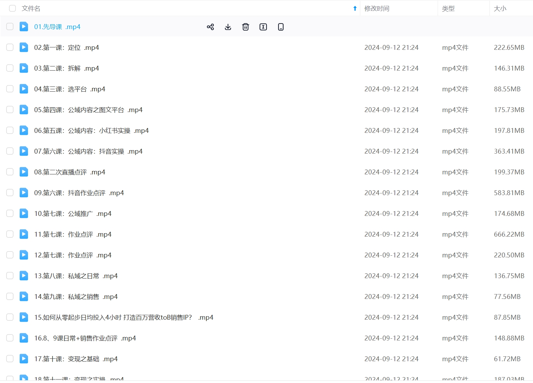Sort files by 大小 column header
This screenshot has height=383, width=533.
pyautogui.click(x=500, y=8)
